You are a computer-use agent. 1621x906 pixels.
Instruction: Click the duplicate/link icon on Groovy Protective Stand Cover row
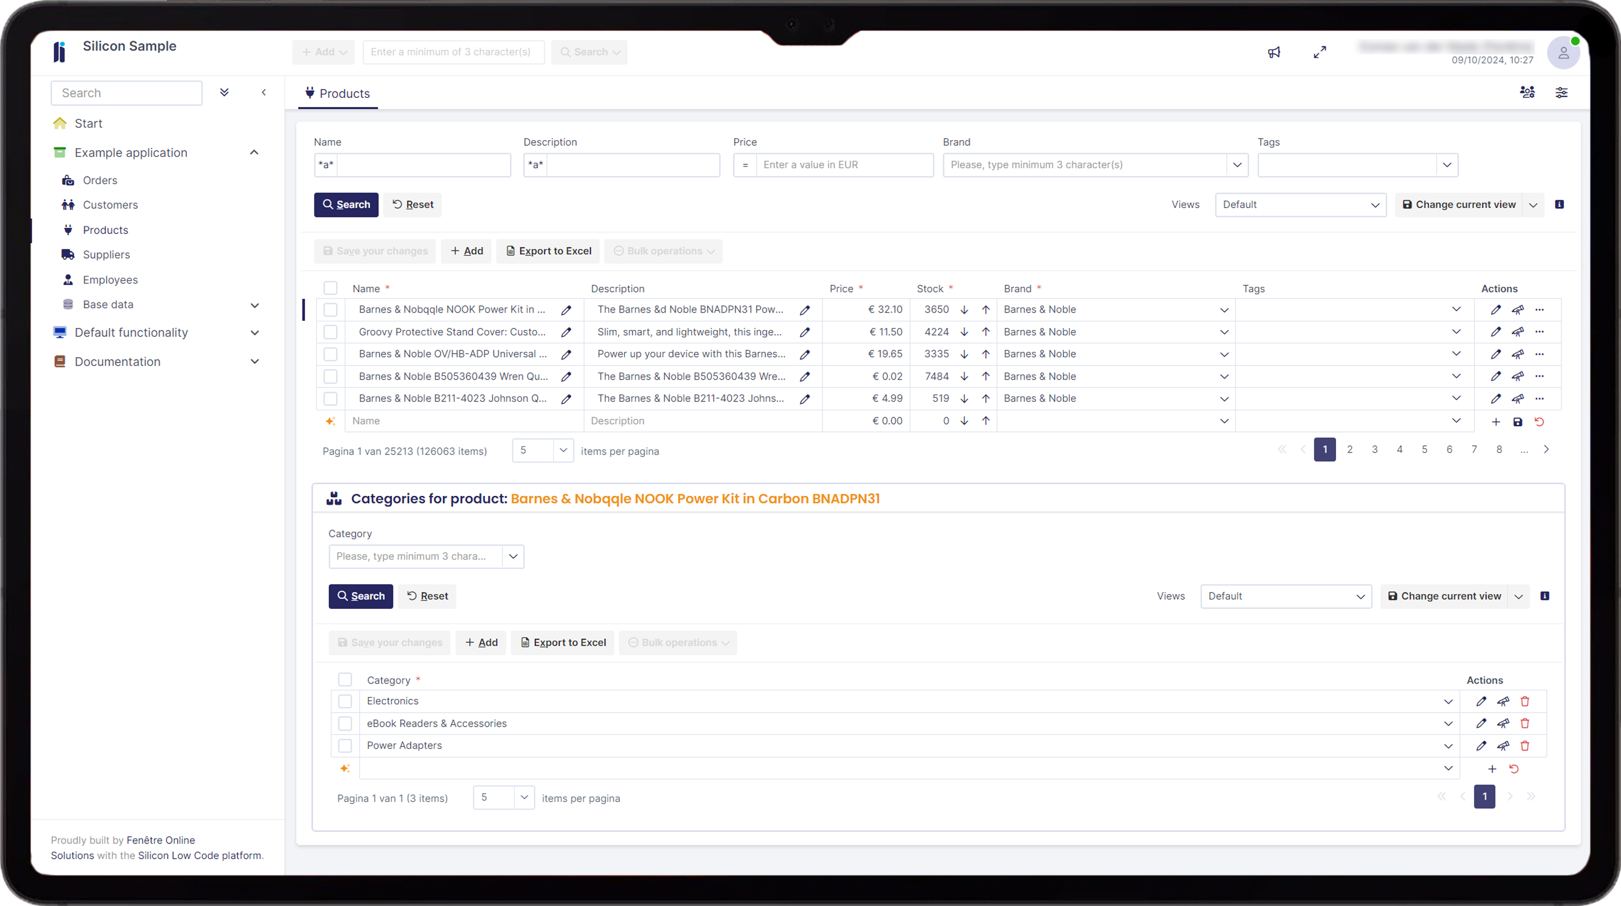pyautogui.click(x=1517, y=331)
